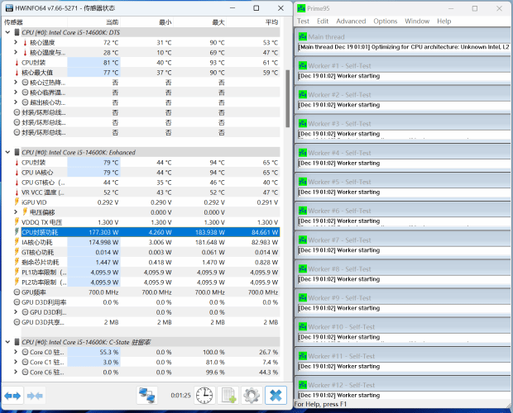
Task: Click the lightning icon beside iGPU VID
Action: (17, 202)
